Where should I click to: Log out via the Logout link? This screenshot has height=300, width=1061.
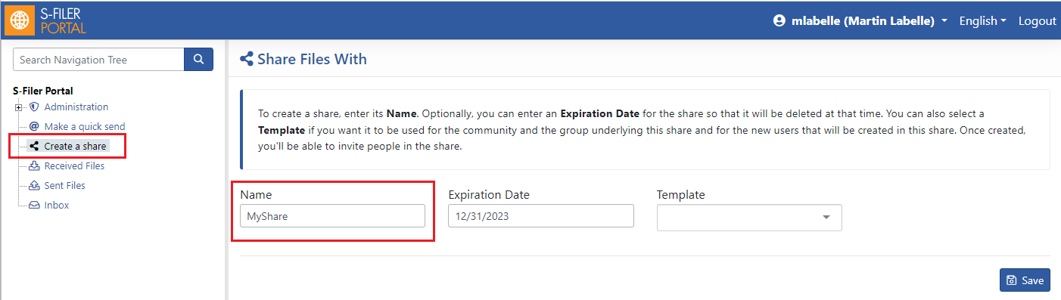1037,21
